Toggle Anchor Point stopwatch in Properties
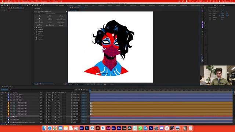Screen dimensions: 235x132 [x=210, y=12]
